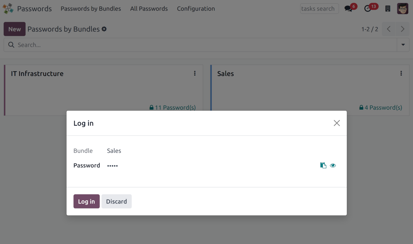Close the Log in dialog

click(x=337, y=123)
